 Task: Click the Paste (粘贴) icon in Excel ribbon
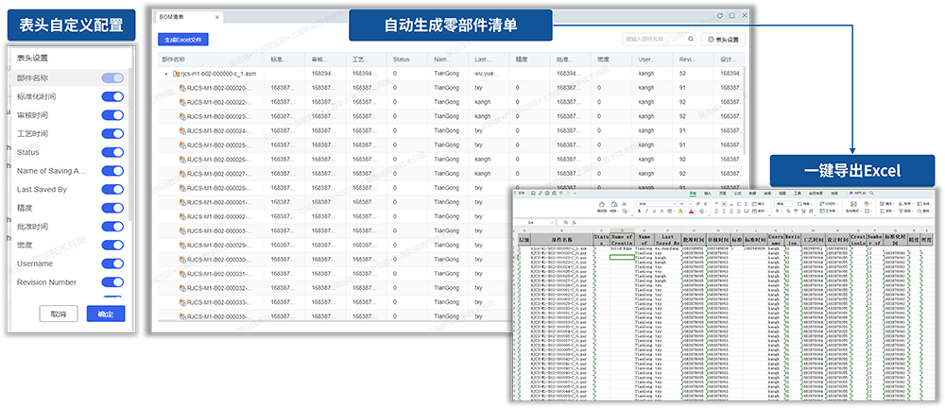coord(614,204)
